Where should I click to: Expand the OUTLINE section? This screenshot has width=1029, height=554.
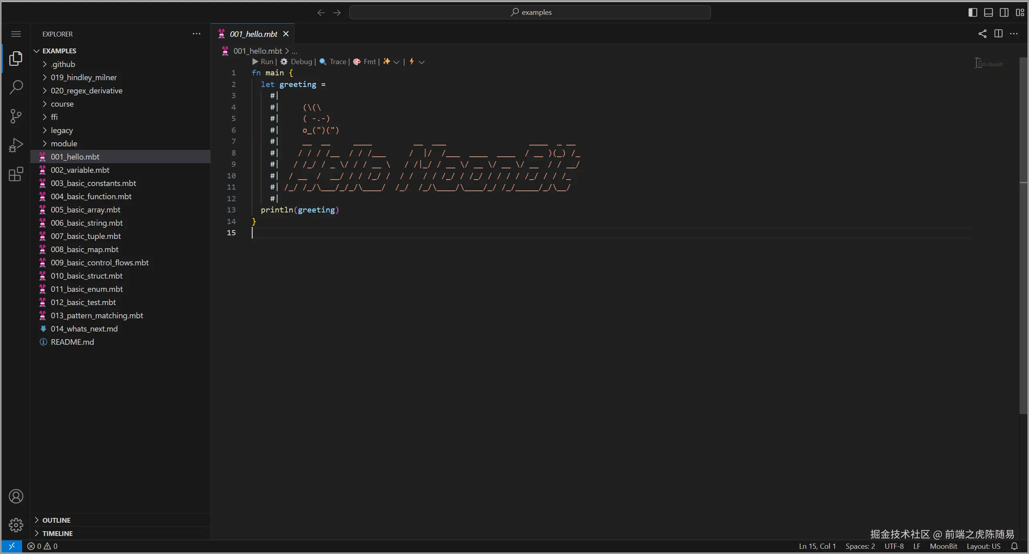[56, 520]
